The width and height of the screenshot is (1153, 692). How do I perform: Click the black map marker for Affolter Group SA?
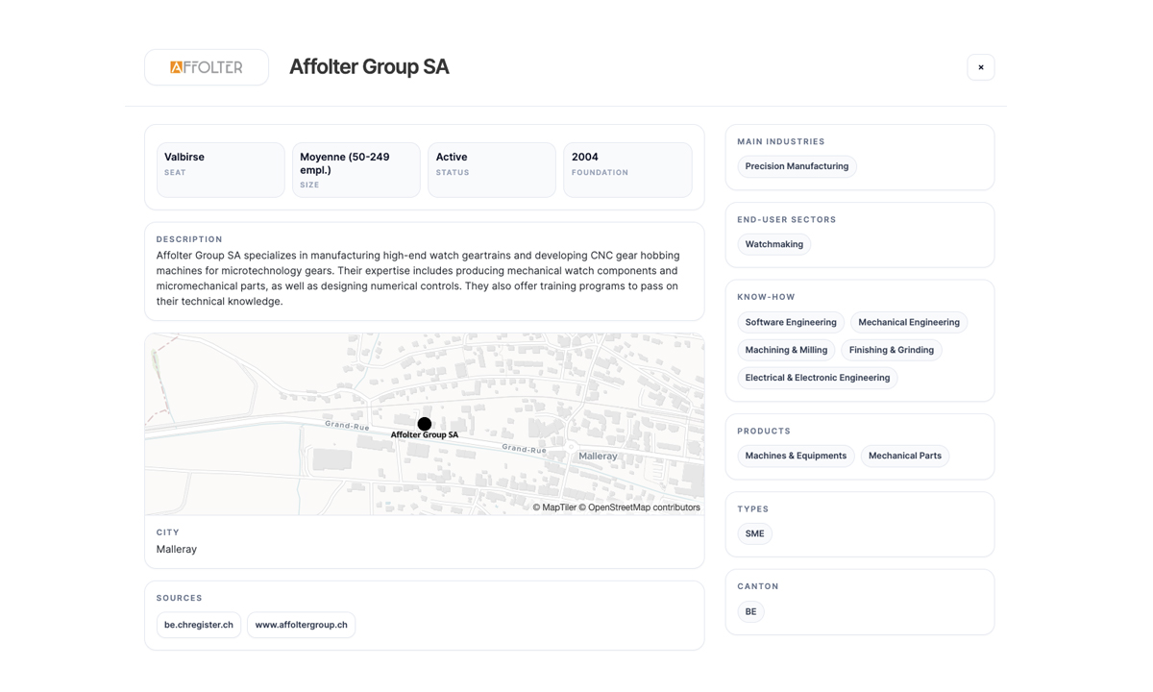(x=424, y=424)
